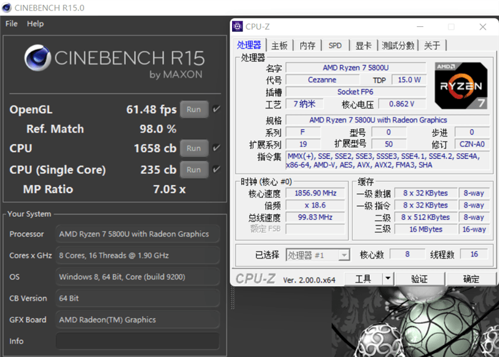Click the 工艺 value 7 纳米
This screenshot has height=357, width=499.
[x=304, y=104]
